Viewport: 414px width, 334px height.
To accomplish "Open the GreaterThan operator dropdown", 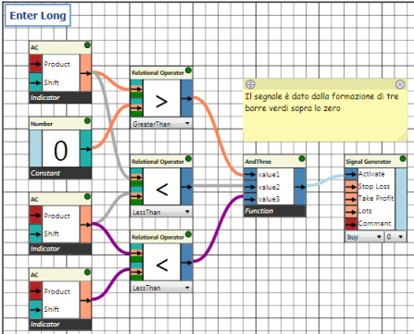I will pyautogui.click(x=161, y=124).
